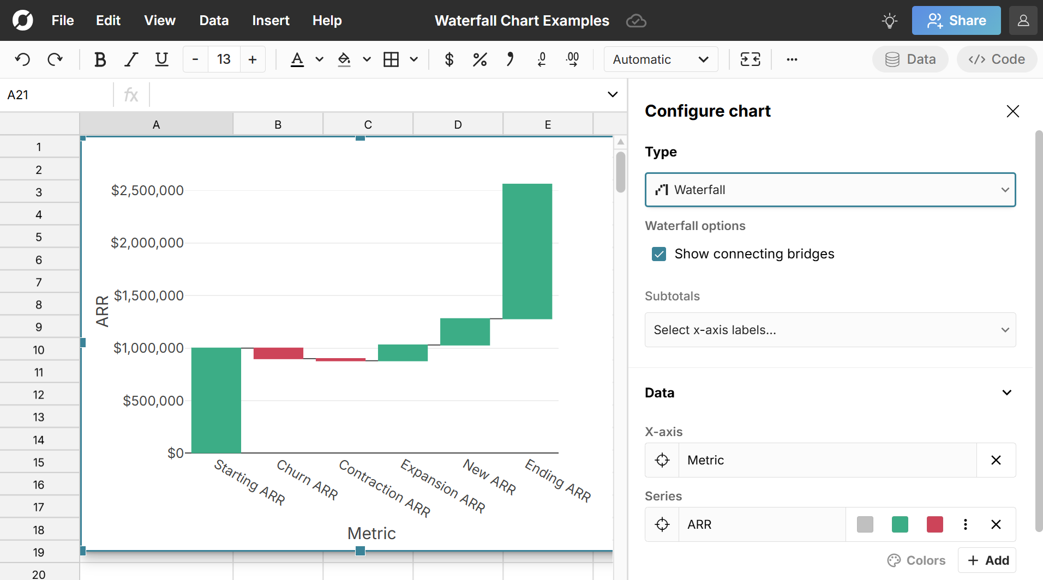Apply currency format to selection
Viewport: 1043px width, 580px height.
click(448, 59)
